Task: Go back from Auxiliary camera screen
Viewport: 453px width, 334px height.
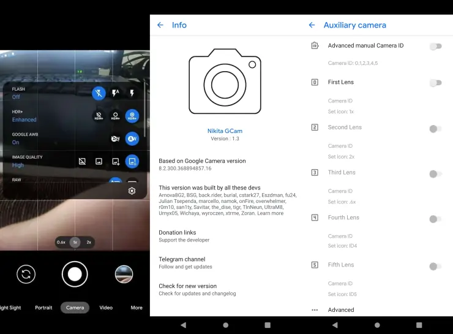Action: [312, 25]
